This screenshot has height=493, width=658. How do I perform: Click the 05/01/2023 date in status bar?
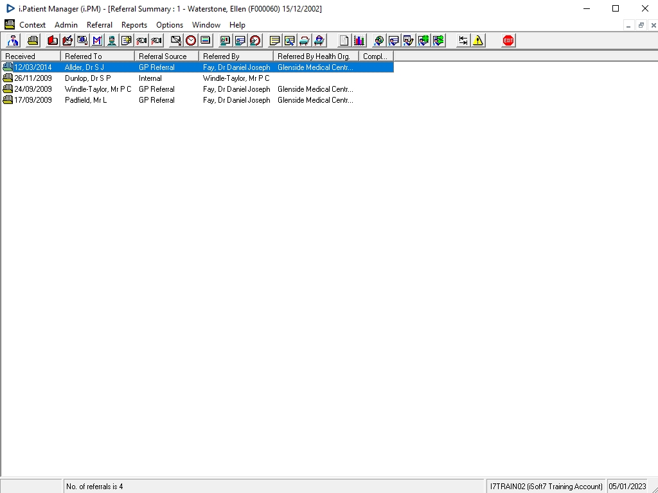click(x=627, y=487)
